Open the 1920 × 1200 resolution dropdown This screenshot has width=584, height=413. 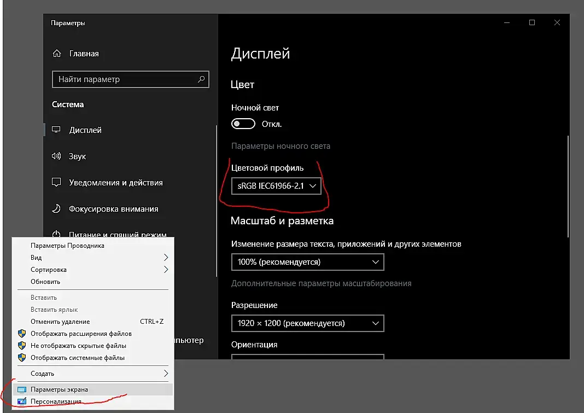point(308,323)
